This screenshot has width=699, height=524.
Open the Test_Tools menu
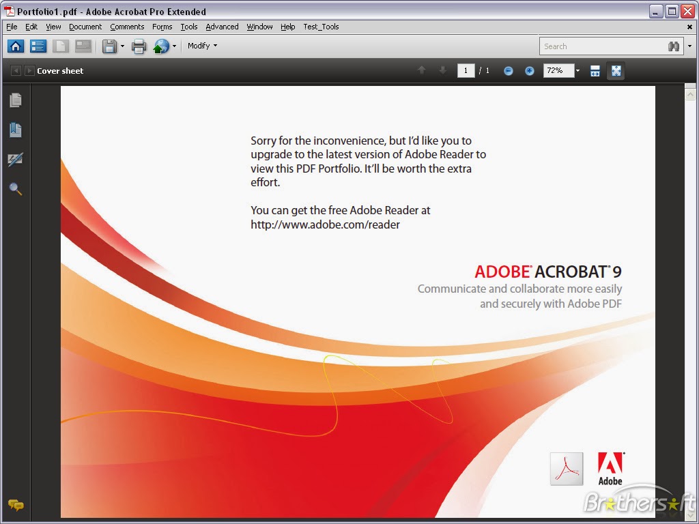[321, 27]
